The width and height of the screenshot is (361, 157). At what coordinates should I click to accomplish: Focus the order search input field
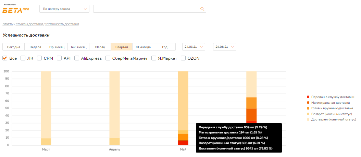(x=149, y=9)
